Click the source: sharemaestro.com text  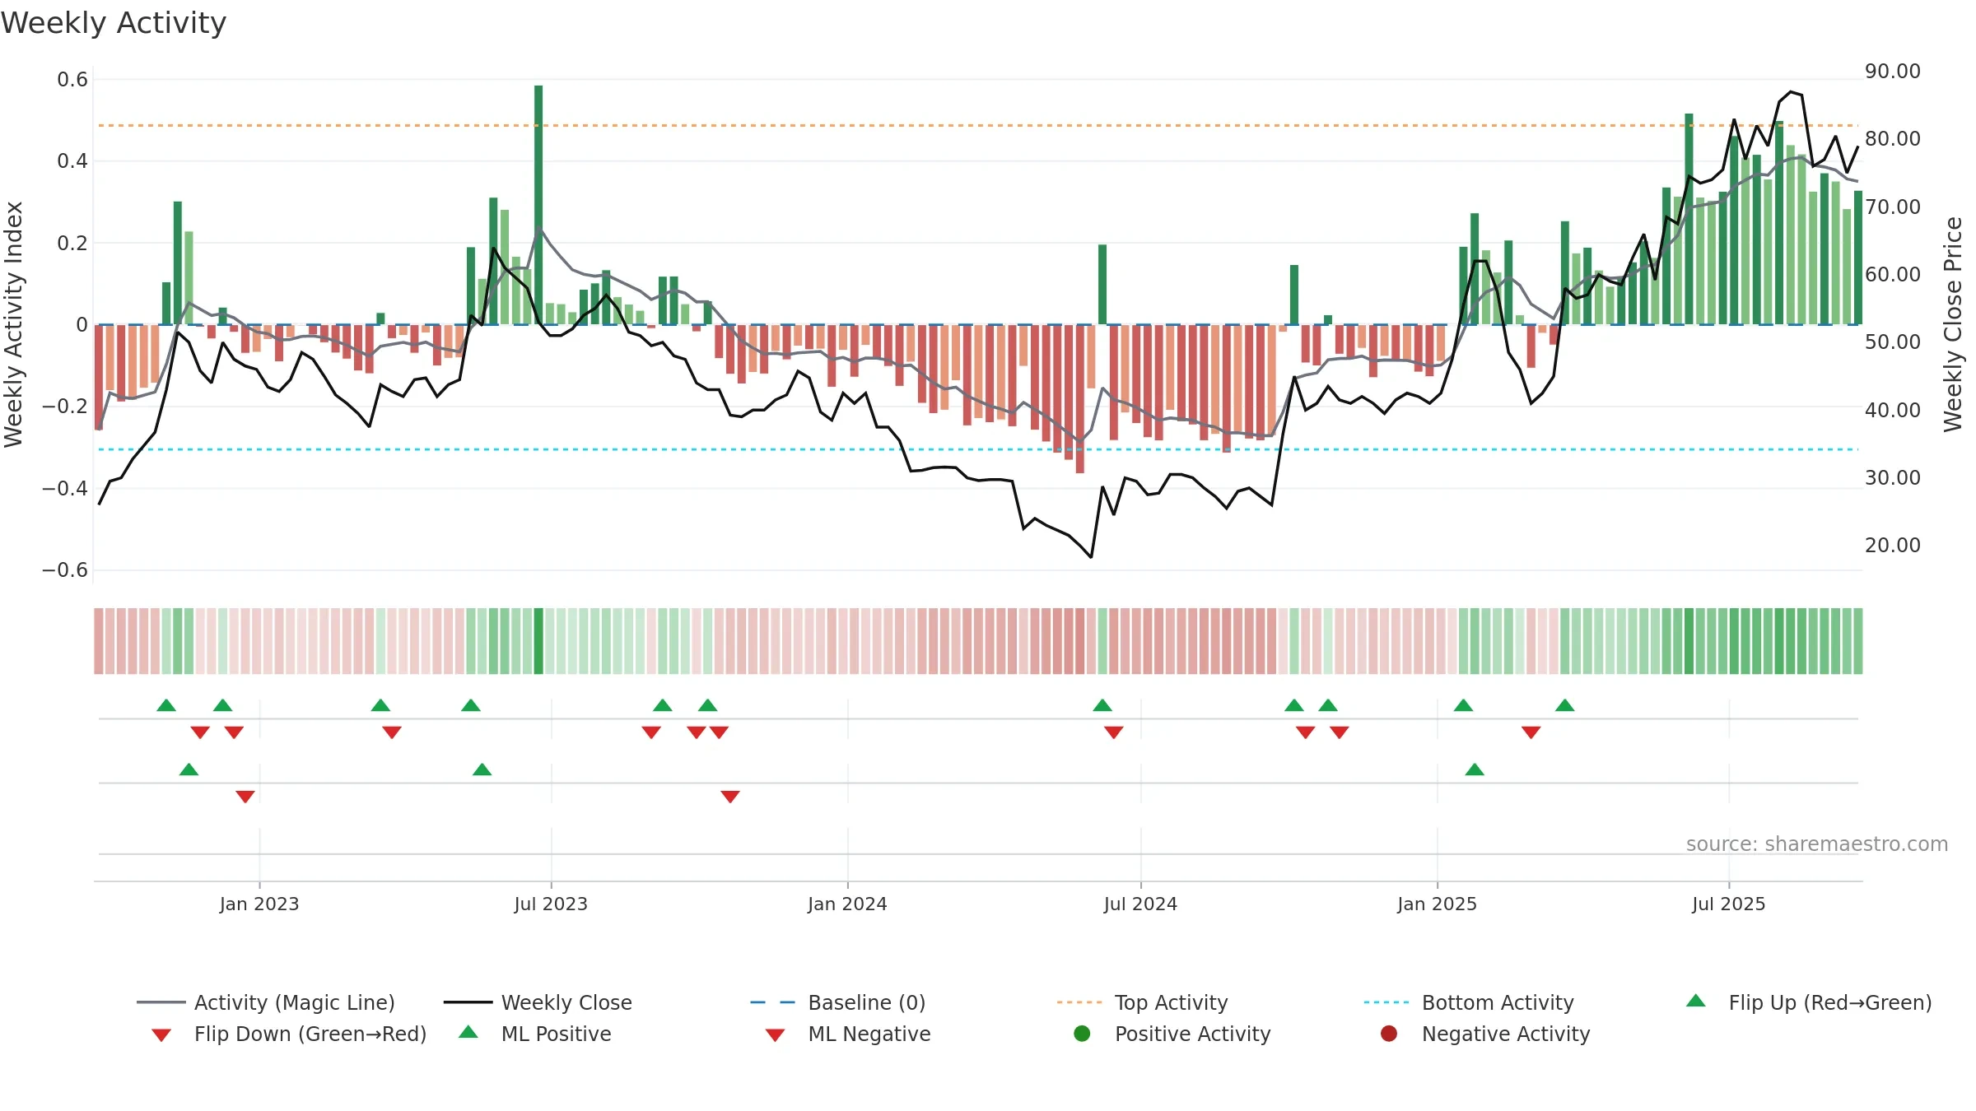[x=1817, y=844]
